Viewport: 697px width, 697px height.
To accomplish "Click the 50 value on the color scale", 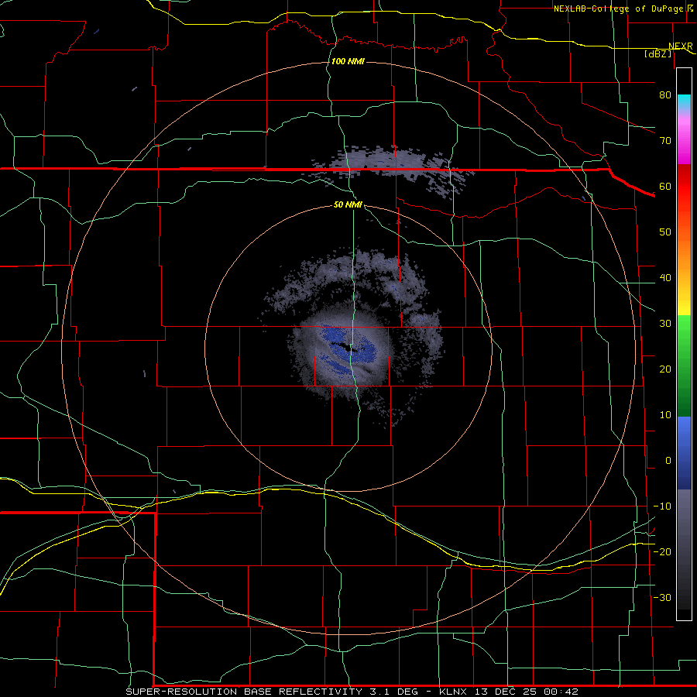I will (665, 232).
